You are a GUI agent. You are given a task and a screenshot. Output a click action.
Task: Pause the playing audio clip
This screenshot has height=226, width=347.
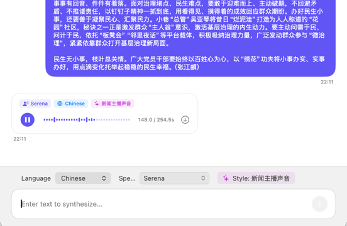28,120
